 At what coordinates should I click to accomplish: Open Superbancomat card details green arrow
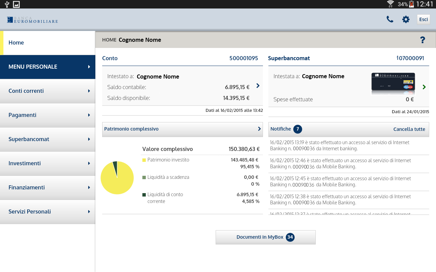pyautogui.click(x=424, y=87)
